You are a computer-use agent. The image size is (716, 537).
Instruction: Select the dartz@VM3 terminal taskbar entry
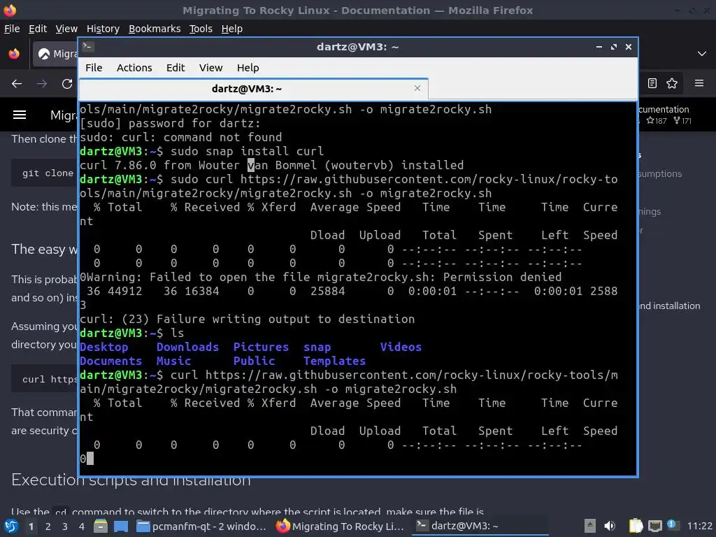480,527
